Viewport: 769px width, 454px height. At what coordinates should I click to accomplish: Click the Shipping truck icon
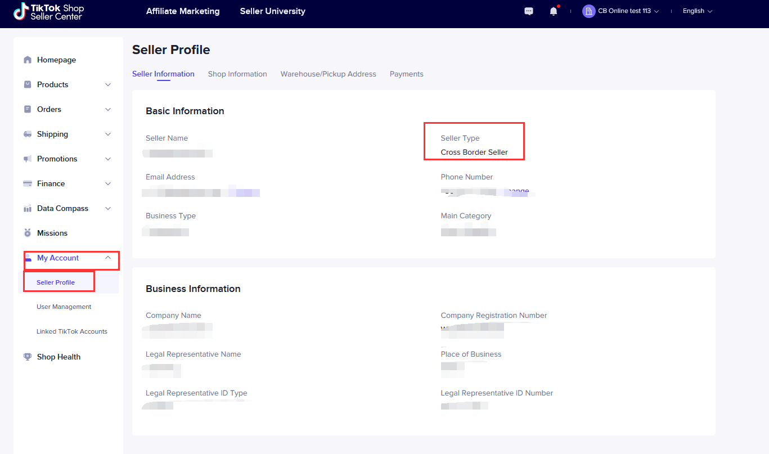pyautogui.click(x=28, y=134)
